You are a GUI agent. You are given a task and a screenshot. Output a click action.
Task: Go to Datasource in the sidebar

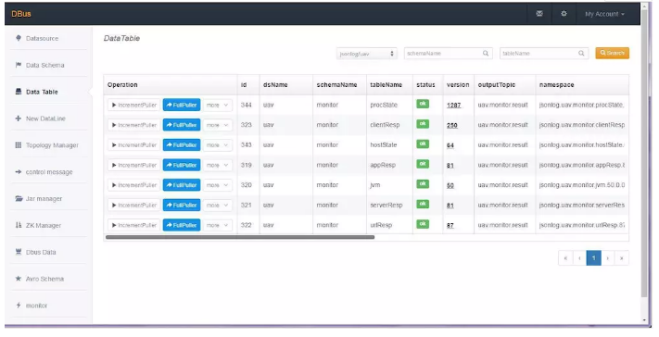[x=42, y=38]
